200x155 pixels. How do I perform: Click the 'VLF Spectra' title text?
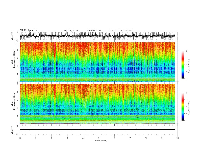click(x=29, y=30)
